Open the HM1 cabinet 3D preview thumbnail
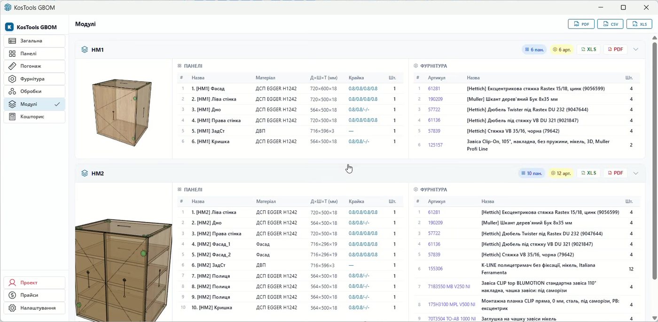This screenshot has width=658, height=322. click(x=123, y=112)
